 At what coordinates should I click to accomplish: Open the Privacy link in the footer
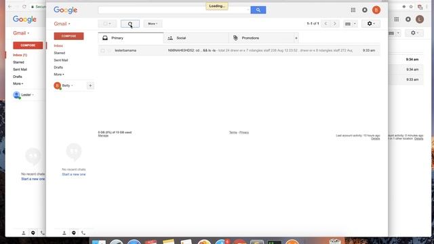coord(244,133)
